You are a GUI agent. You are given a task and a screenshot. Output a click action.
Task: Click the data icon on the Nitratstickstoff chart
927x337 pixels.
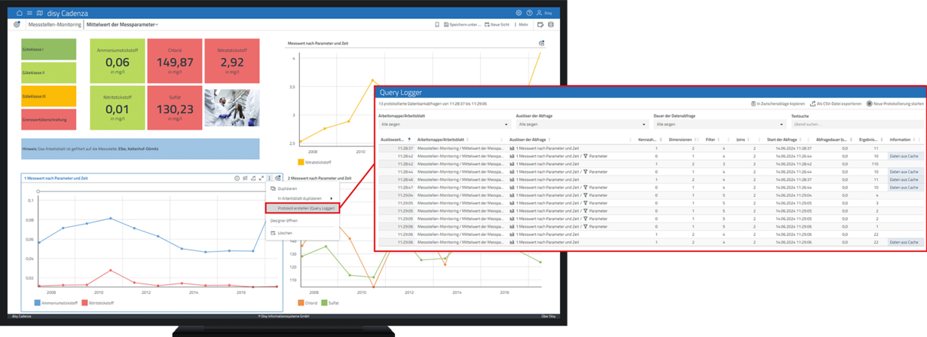[x=541, y=44]
